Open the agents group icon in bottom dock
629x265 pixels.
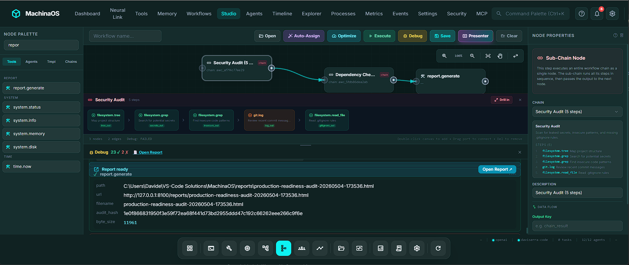(302, 248)
